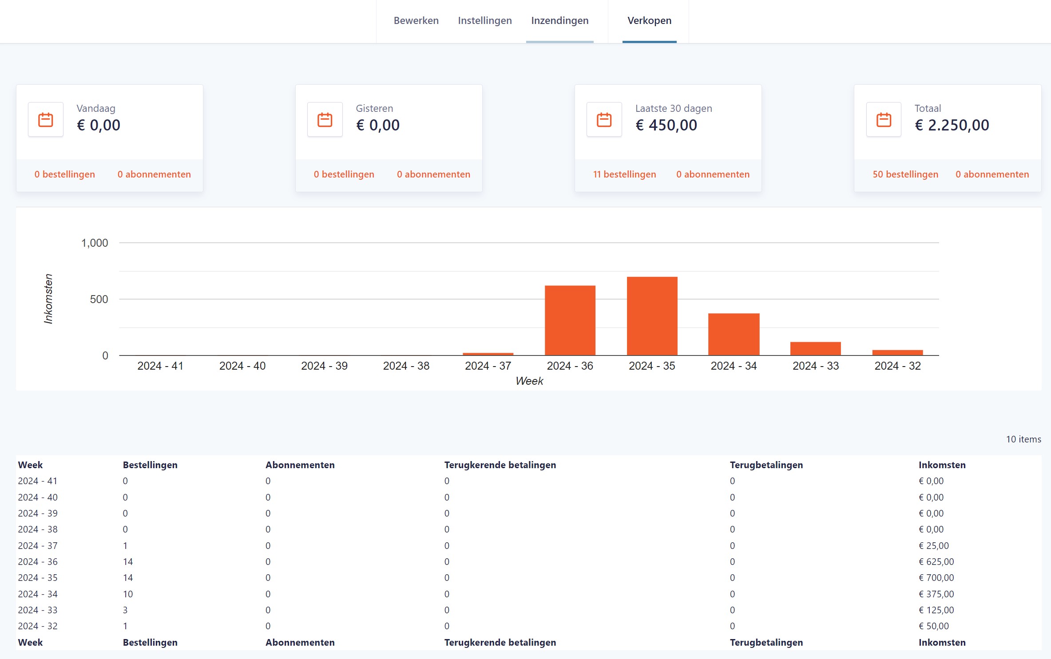1051x659 pixels.
Task: Click the bottom 'Week' footer label
Action: pos(30,643)
